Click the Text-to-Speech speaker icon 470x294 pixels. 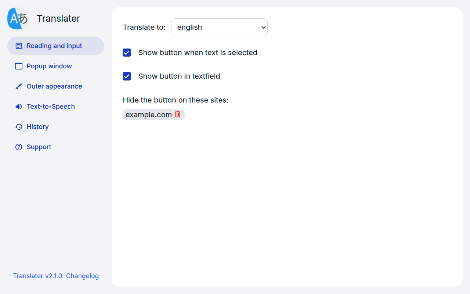19,107
